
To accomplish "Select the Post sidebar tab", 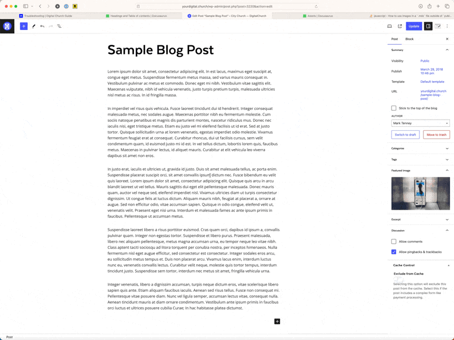I will pyautogui.click(x=394, y=39).
